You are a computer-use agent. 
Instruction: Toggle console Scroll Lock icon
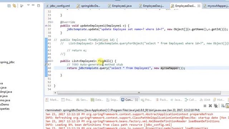(x=228, y=106)
